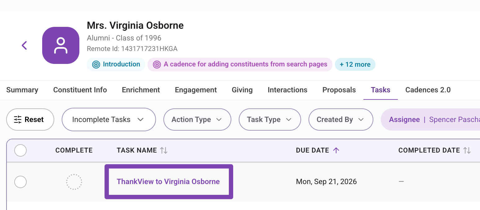This screenshot has width=480, height=210.
Task: Click the Assignee Spencer filter chip
Action: tap(430, 120)
